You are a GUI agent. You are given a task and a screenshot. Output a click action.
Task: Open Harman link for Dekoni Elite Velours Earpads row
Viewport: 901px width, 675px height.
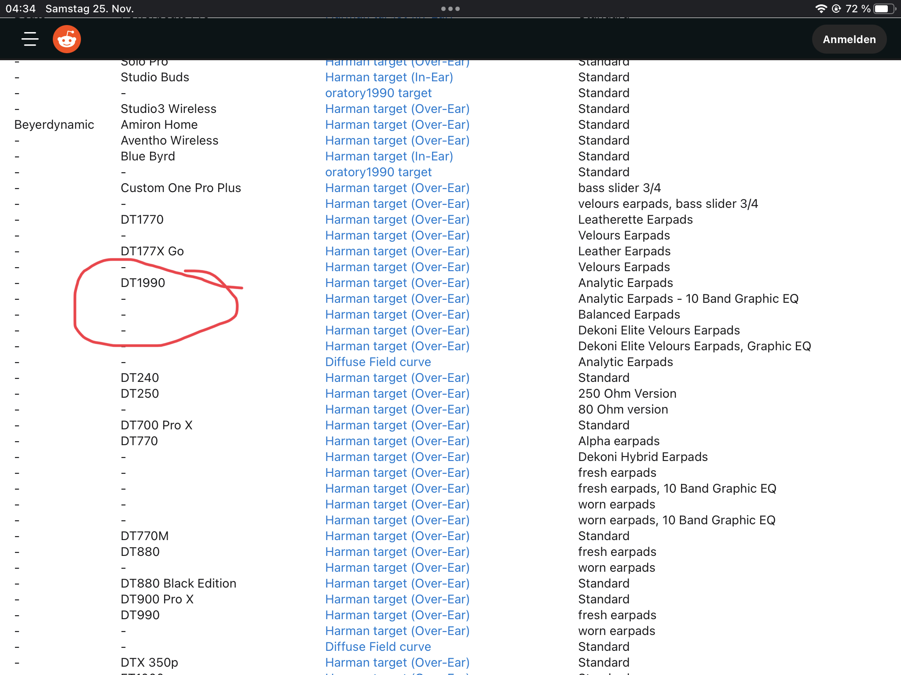(397, 330)
